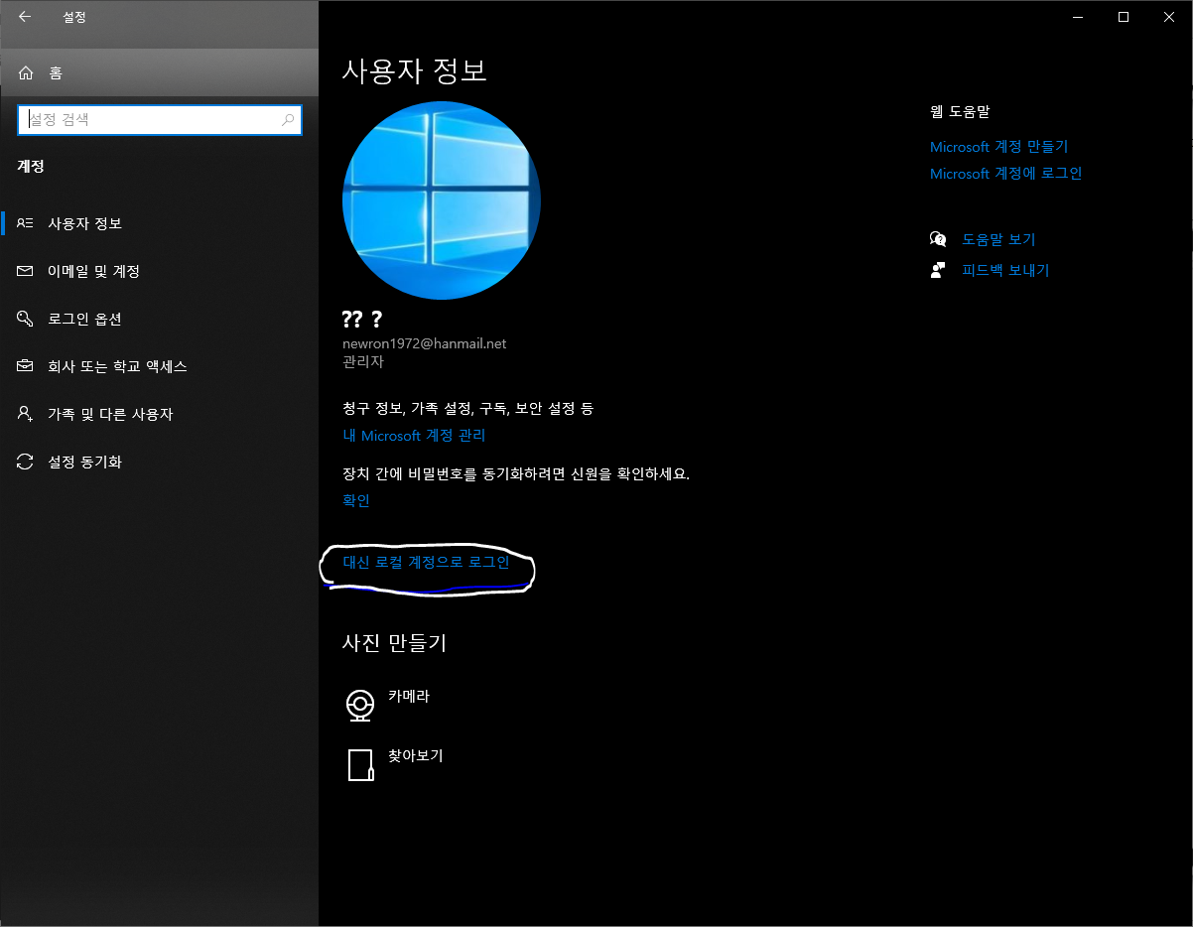The image size is (1193, 927).
Task: Click the 확인 verify link
Action: coord(356,500)
